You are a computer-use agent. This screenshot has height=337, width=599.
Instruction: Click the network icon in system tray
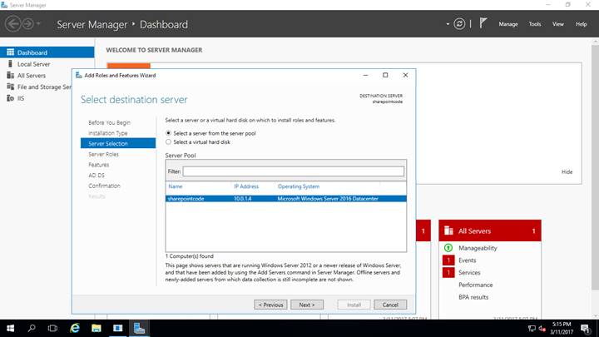coord(532,328)
